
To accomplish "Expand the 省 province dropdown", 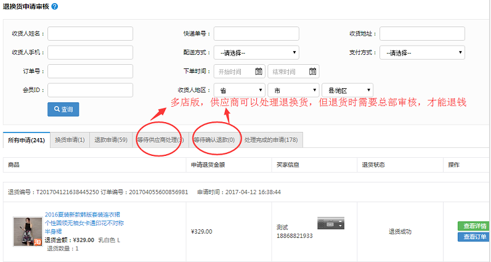I will (239, 90).
